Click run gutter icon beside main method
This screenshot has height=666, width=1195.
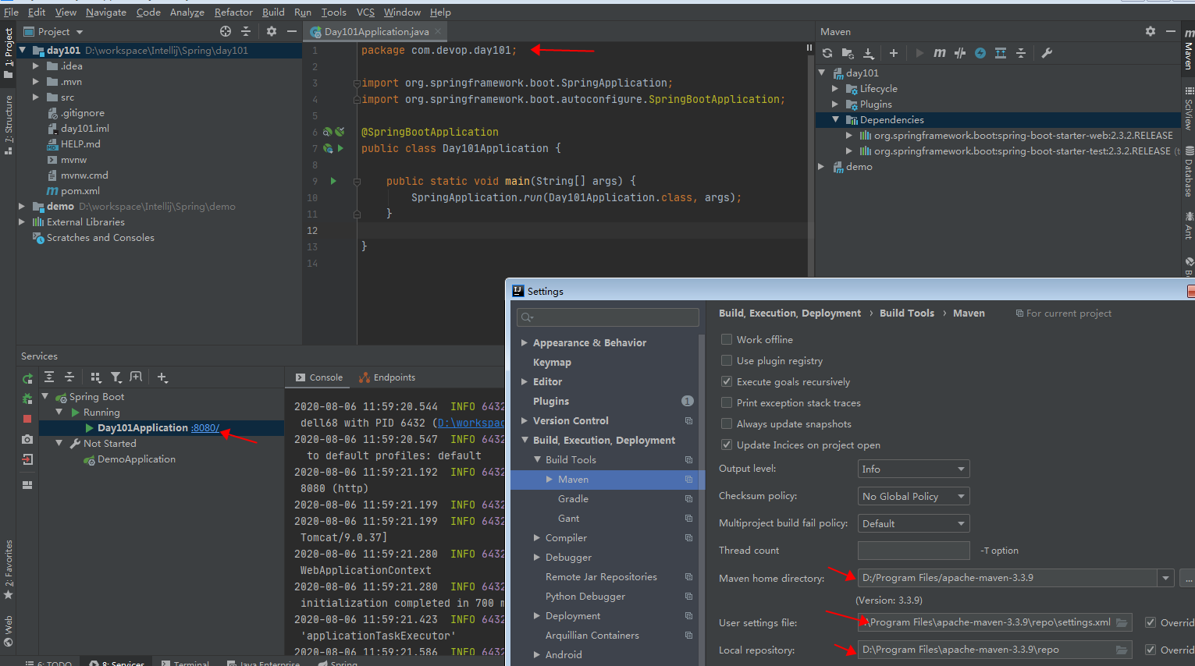(x=333, y=181)
